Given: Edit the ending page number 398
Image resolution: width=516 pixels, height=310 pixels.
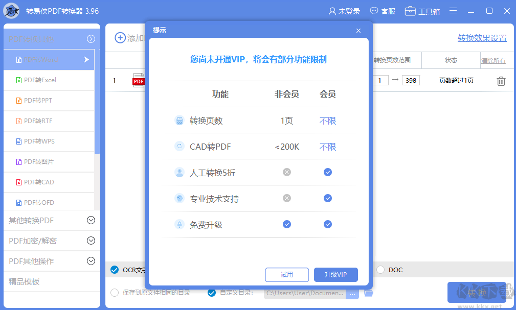Looking at the screenshot, I should 411,80.
